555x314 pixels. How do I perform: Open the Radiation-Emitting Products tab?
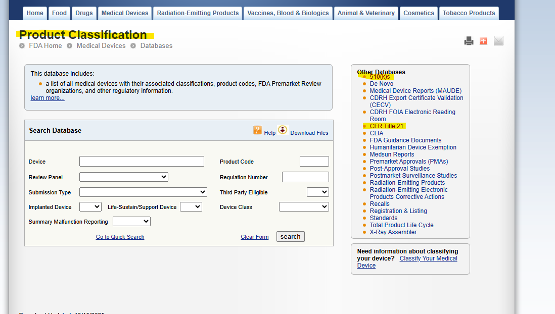198,13
